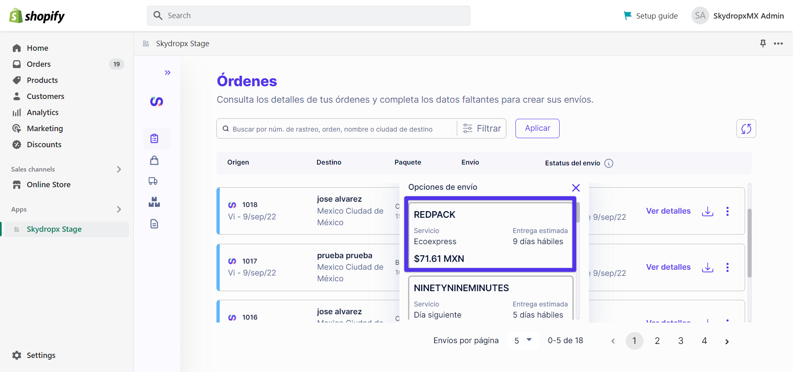Click the Shopify logo
The height and width of the screenshot is (372, 793).
click(37, 16)
